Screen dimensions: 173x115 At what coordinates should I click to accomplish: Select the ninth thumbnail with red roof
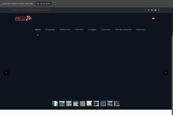pyautogui.click(x=110, y=103)
